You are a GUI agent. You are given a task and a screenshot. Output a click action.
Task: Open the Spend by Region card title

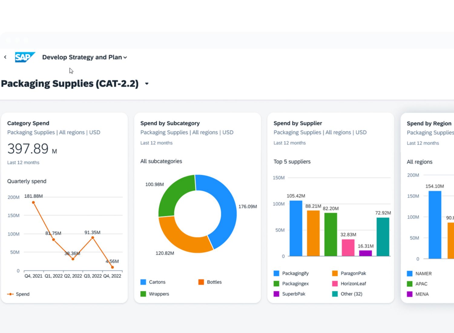click(x=429, y=124)
